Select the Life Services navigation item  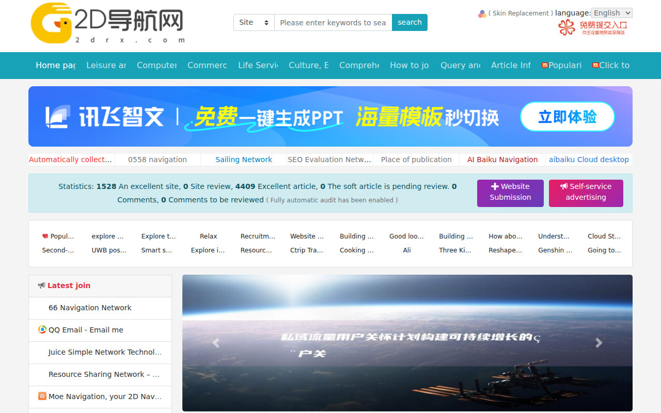pyautogui.click(x=258, y=66)
